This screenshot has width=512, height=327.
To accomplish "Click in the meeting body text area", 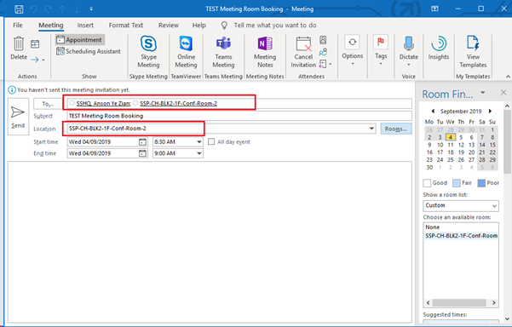I will (x=210, y=242).
